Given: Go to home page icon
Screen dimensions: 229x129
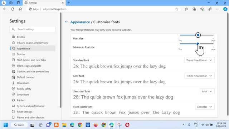Looking at the screenshot, I should pyautogui.click(x=21, y=9).
